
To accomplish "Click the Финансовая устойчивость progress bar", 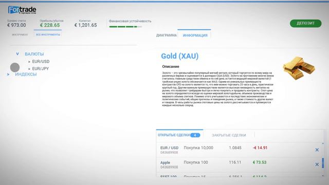I will pos(125,27).
